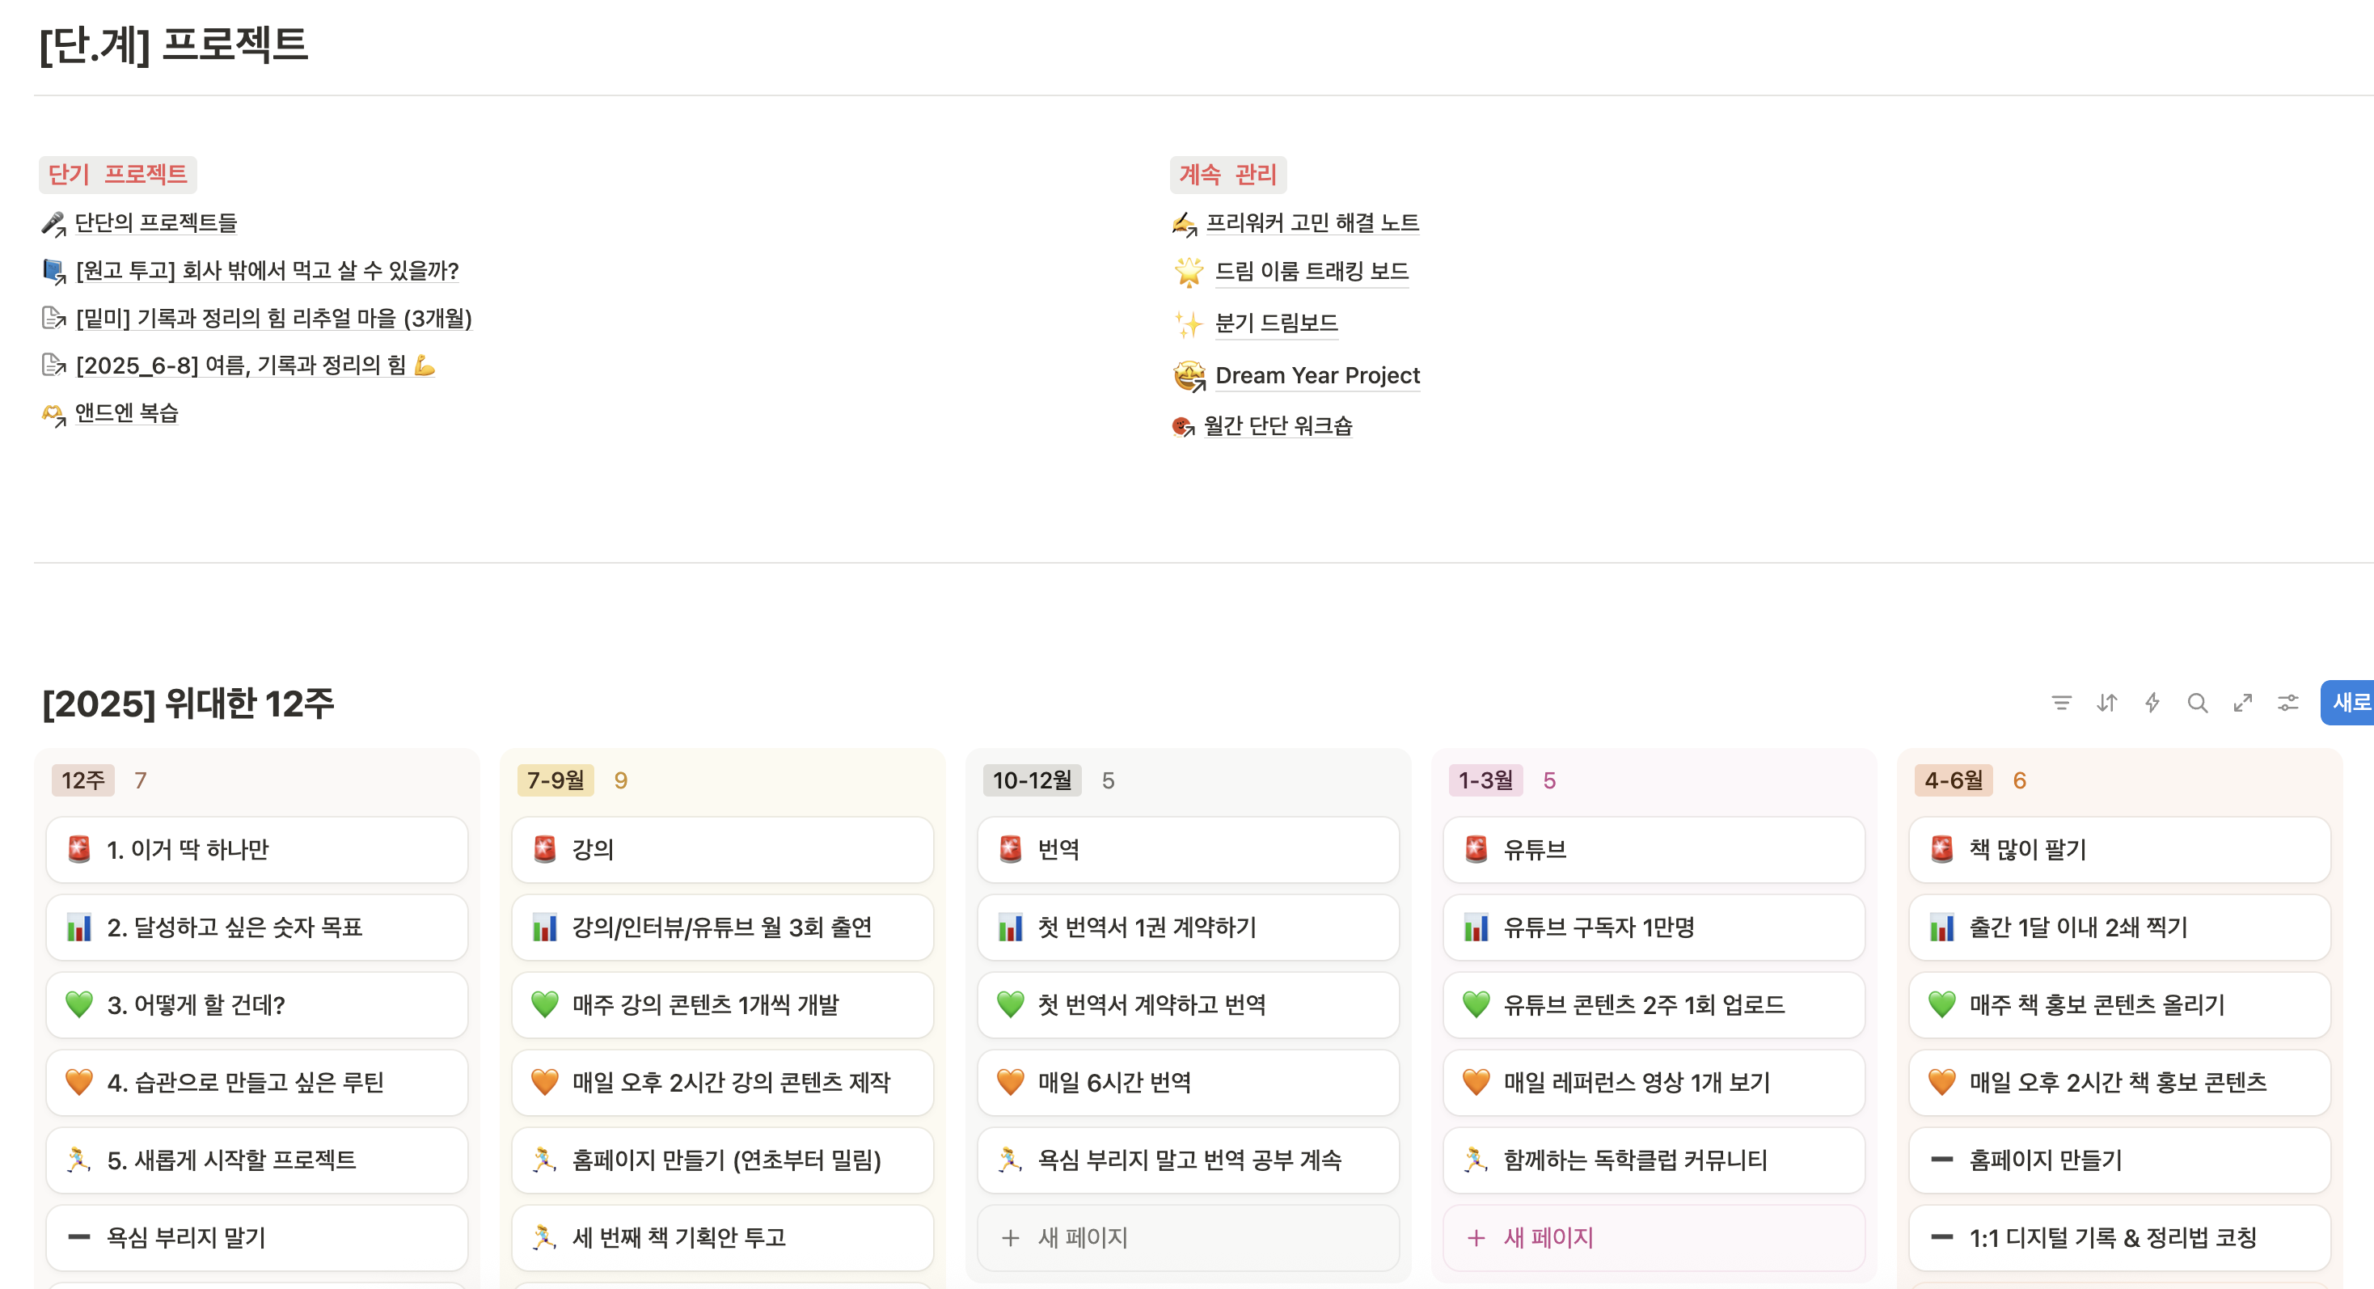Click the chart icon on 유튜브 구독자 1만명 card
The width and height of the screenshot is (2374, 1289).
(1476, 927)
